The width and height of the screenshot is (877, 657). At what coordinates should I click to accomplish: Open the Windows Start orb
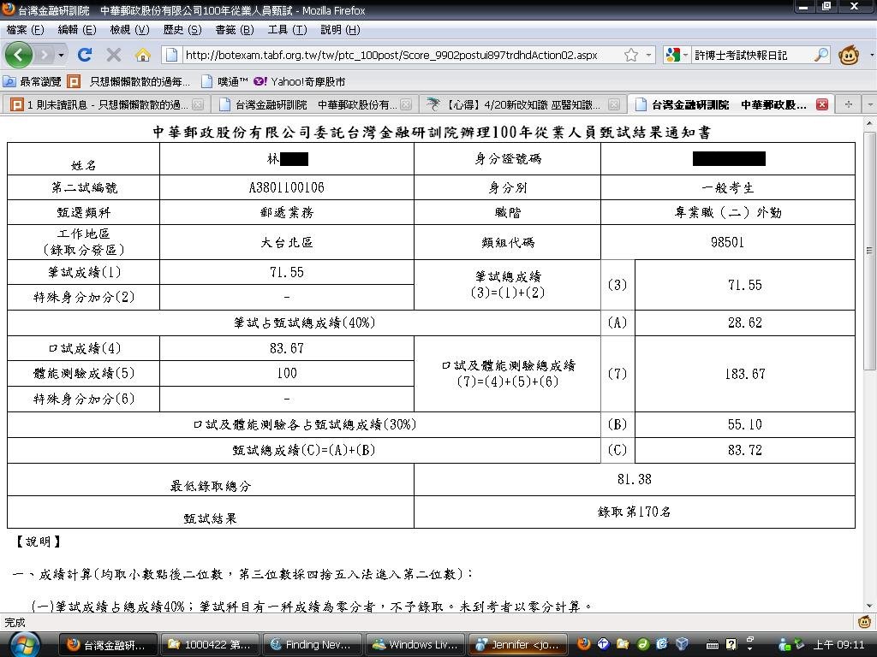pyautogui.click(x=25, y=644)
